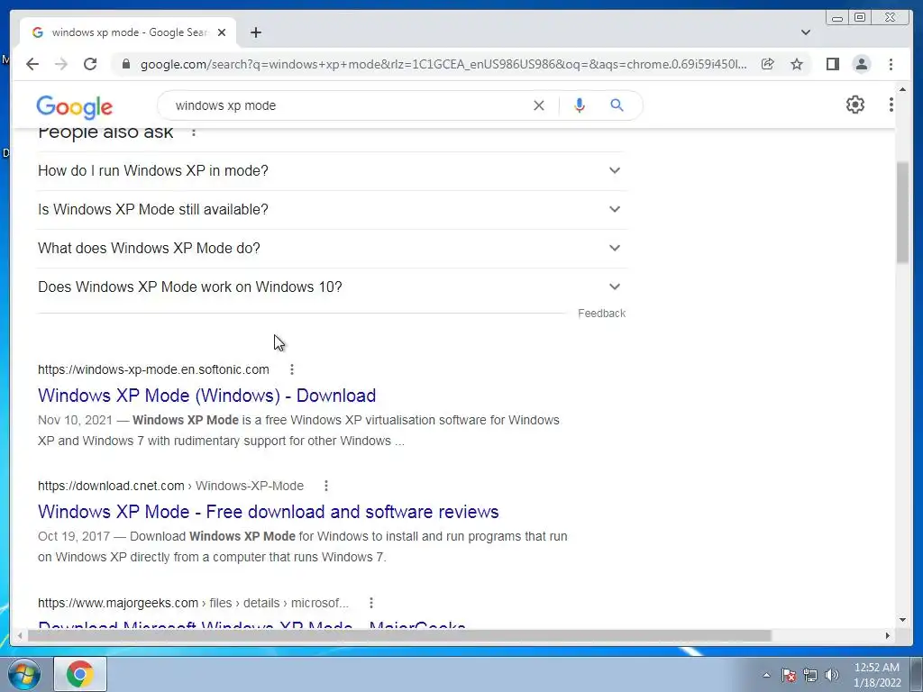Click the scroll down arrow of the page
Viewport: 923px width, 692px height.
903,620
